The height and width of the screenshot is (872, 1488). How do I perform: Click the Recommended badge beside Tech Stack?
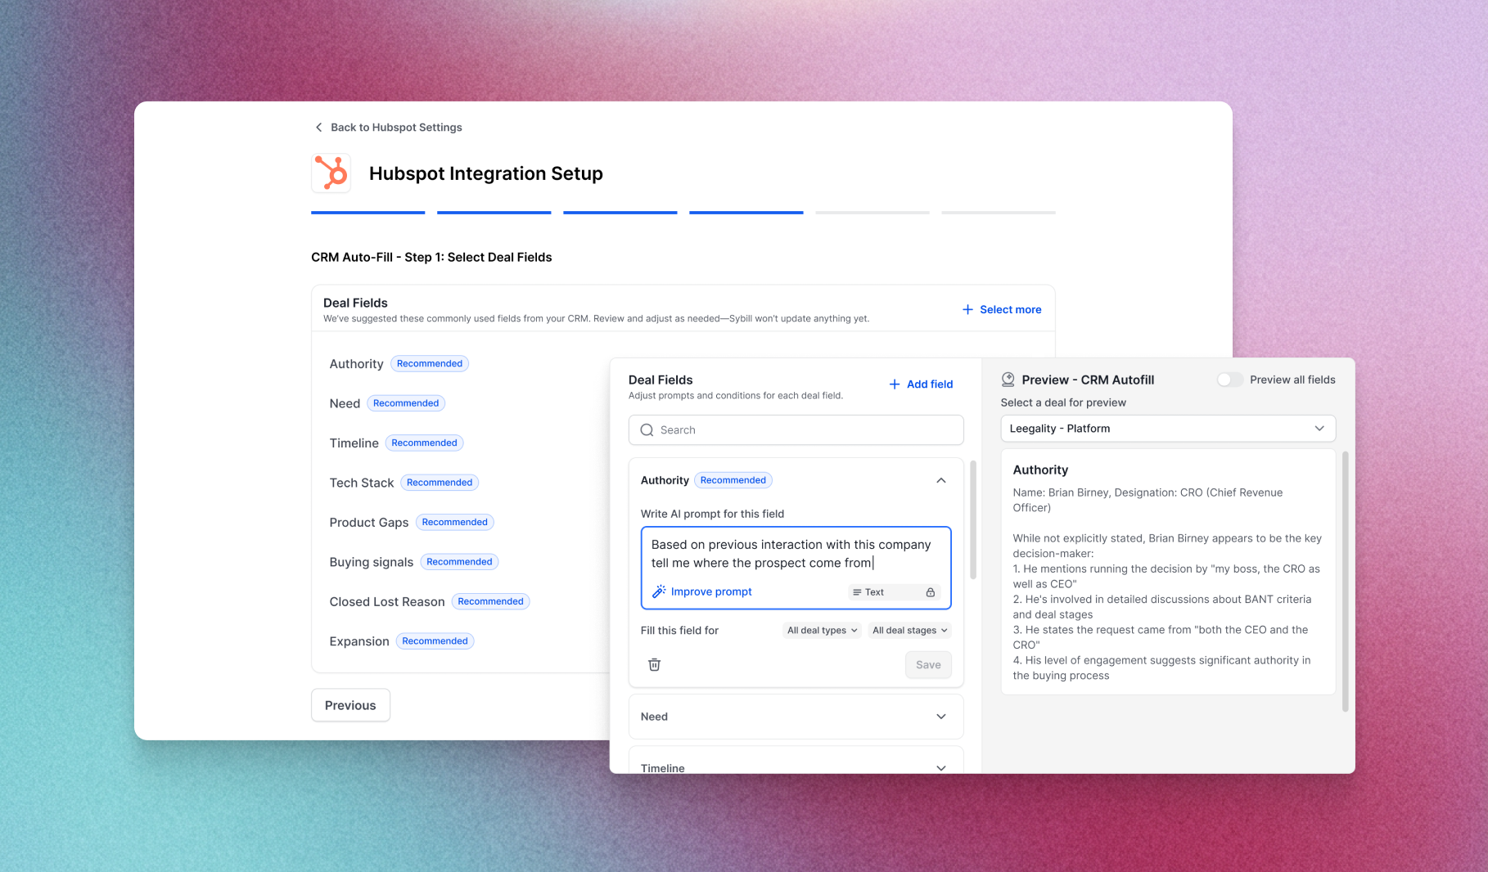[440, 483]
